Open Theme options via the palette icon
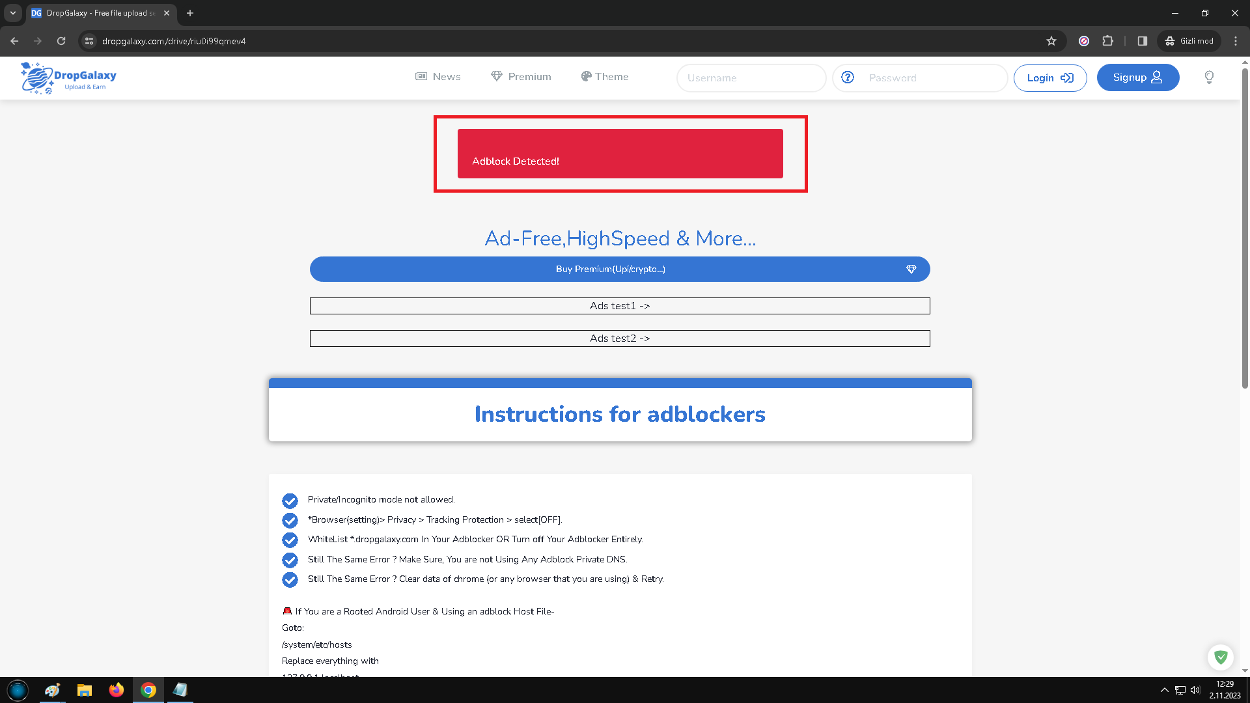The image size is (1250, 703). (586, 76)
